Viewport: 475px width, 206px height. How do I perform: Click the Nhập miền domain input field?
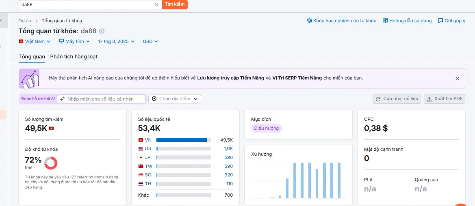click(102, 99)
